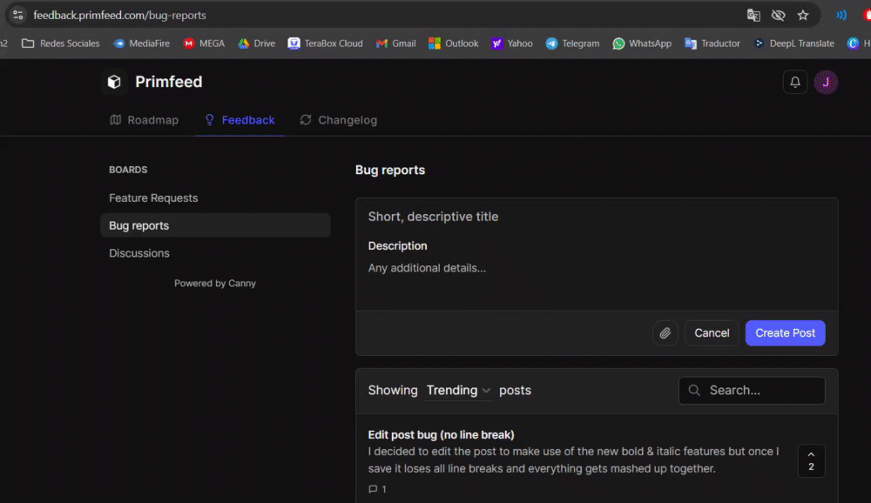Click the crossed-eye icon in address bar

tap(778, 15)
